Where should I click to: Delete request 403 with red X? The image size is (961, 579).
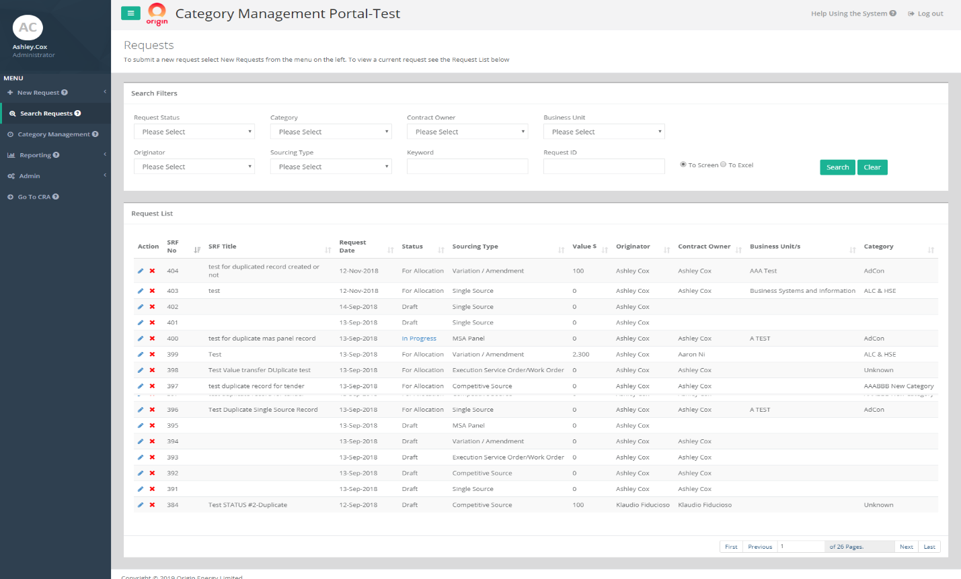pyautogui.click(x=152, y=291)
